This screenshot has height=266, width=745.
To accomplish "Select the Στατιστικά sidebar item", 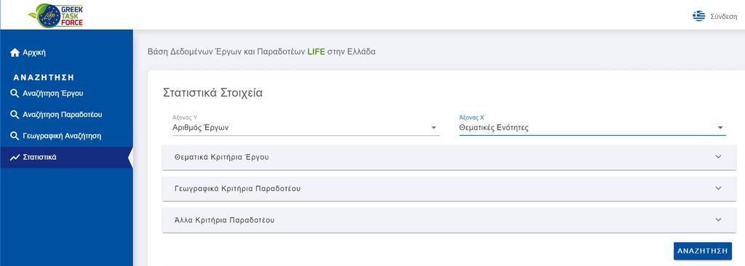I will pos(66,157).
